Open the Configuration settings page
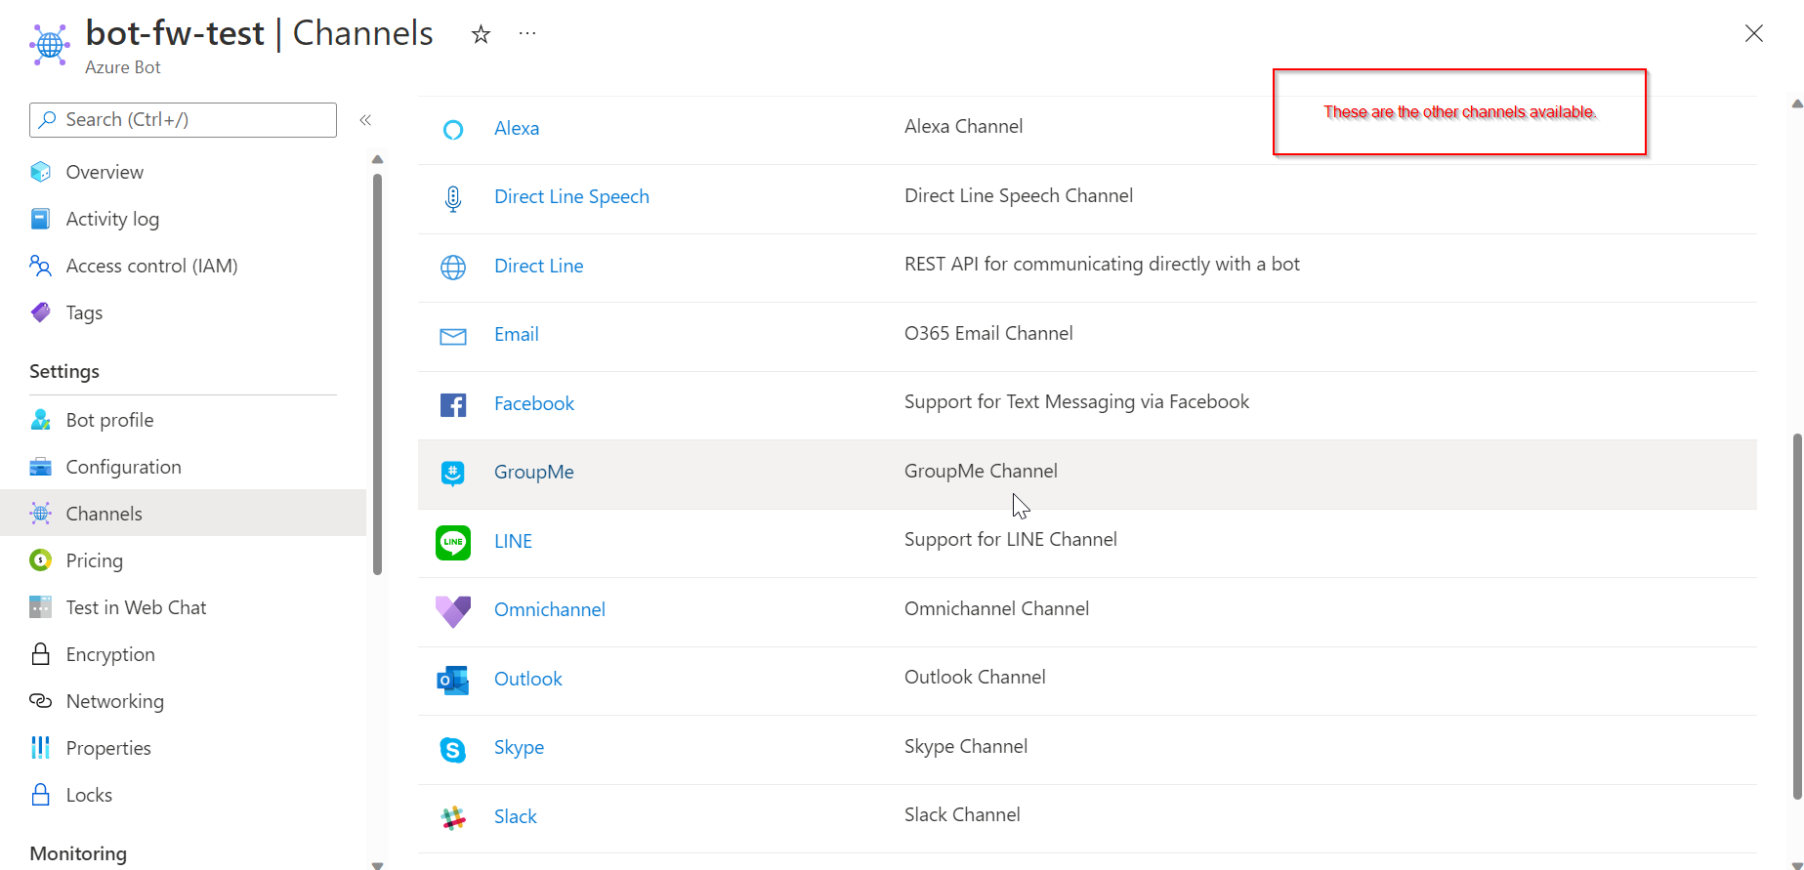Viewport: 1804px width, 870px height. tap(123, 467)
